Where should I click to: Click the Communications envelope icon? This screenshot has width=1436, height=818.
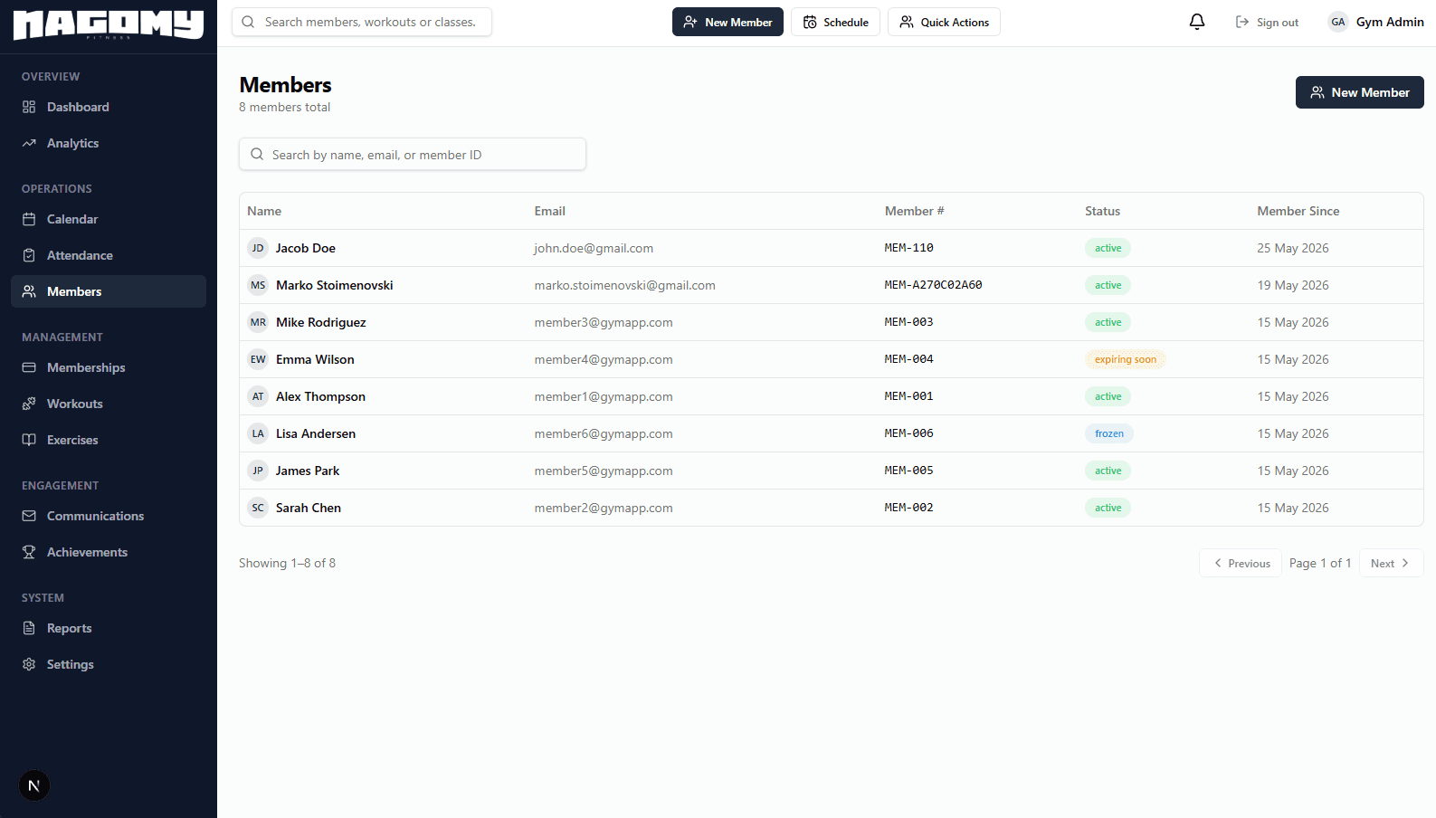pyautogui.click(x=29, y=516)
